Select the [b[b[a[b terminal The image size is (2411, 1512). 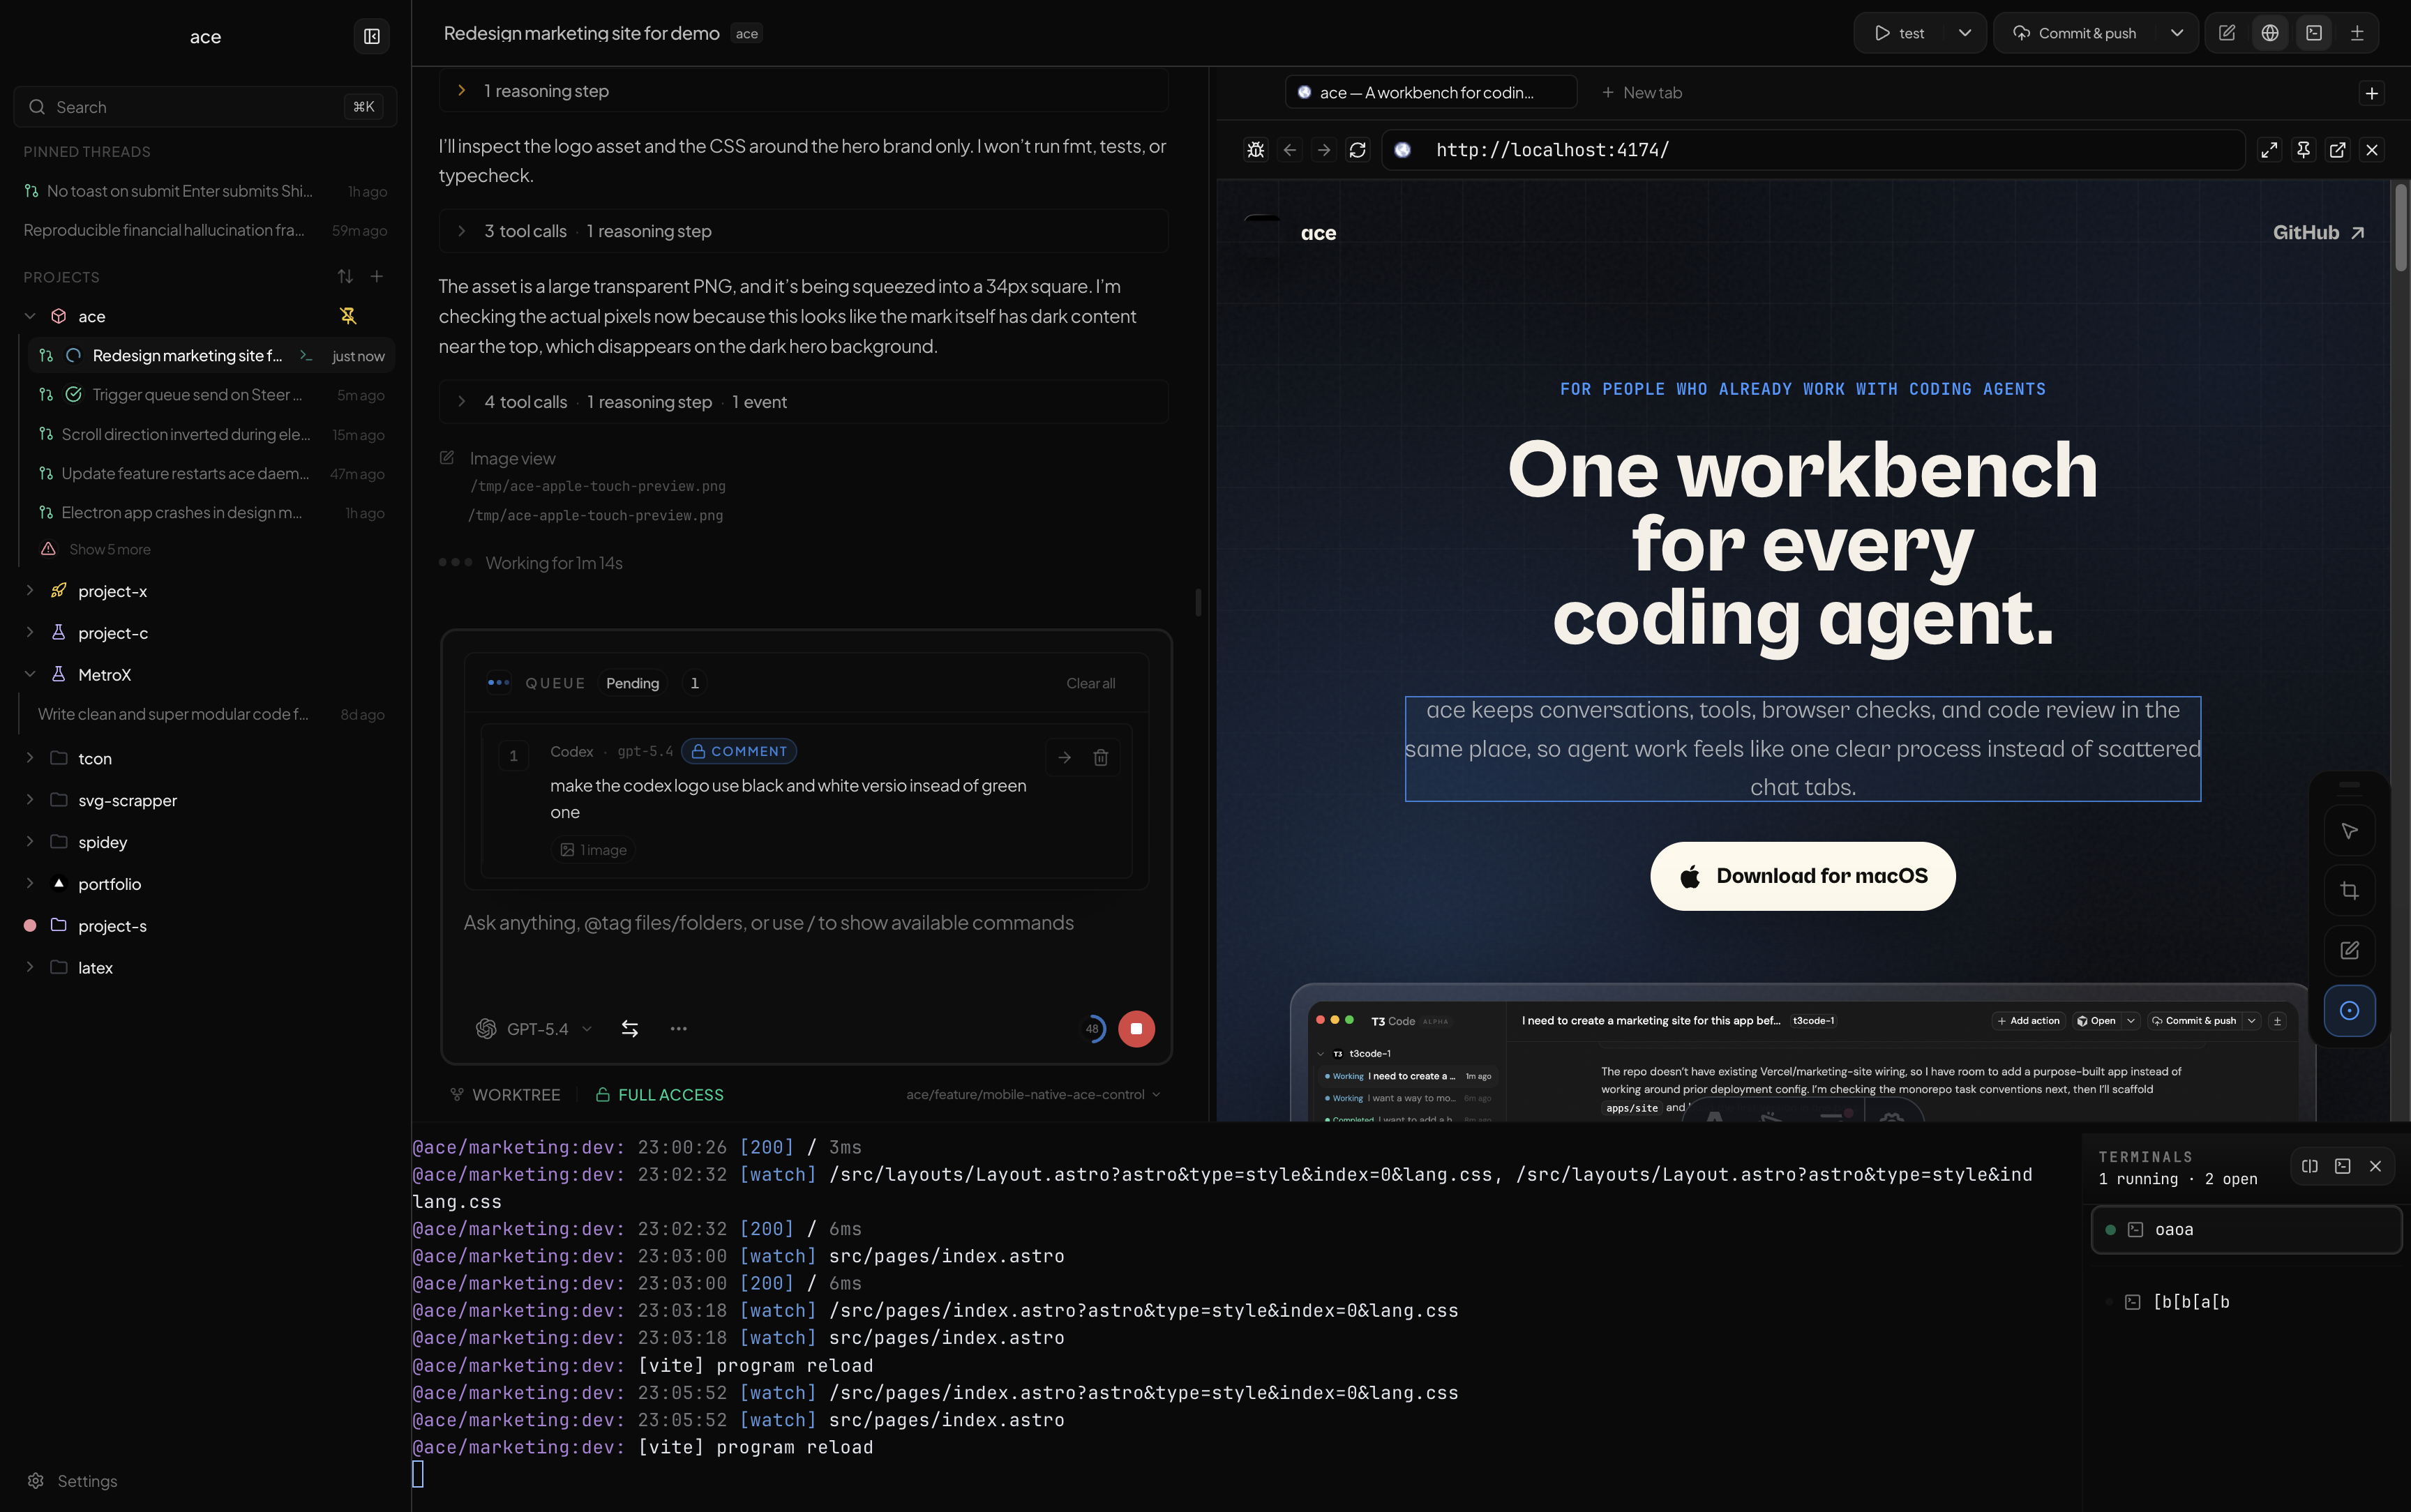(x=2246, y=1302)
